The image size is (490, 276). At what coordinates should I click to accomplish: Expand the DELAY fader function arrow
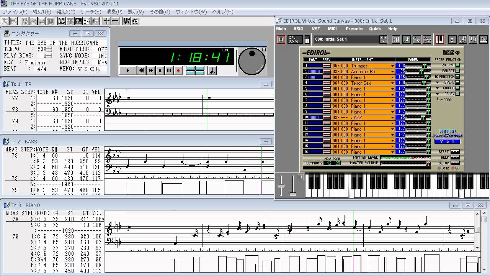pyautogui.click(x=438, y=94)
